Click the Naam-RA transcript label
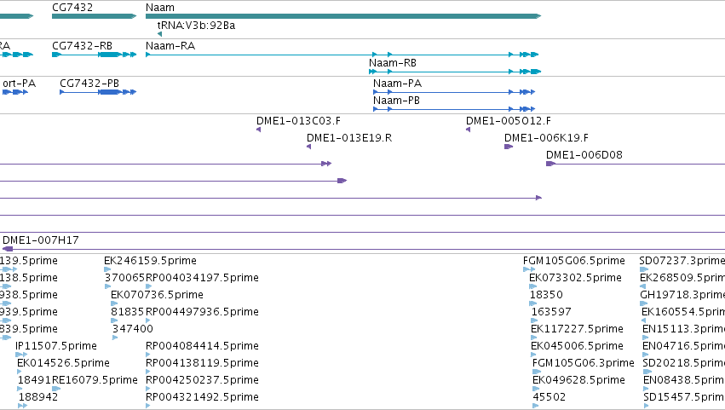725x410 pixels. pos(170,46)
